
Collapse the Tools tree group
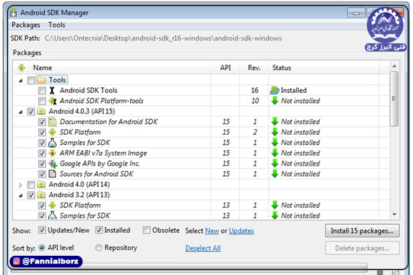point(21,80)
